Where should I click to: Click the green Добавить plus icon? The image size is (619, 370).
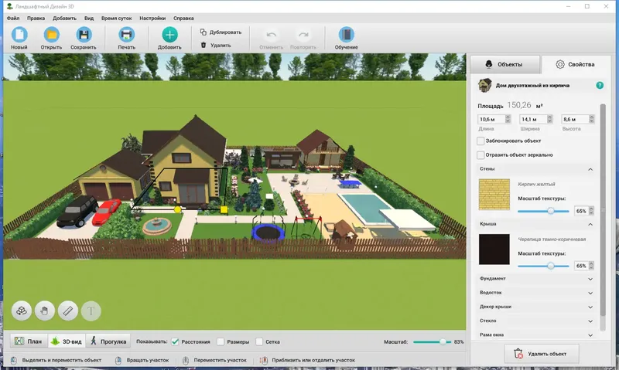point(169,35)
